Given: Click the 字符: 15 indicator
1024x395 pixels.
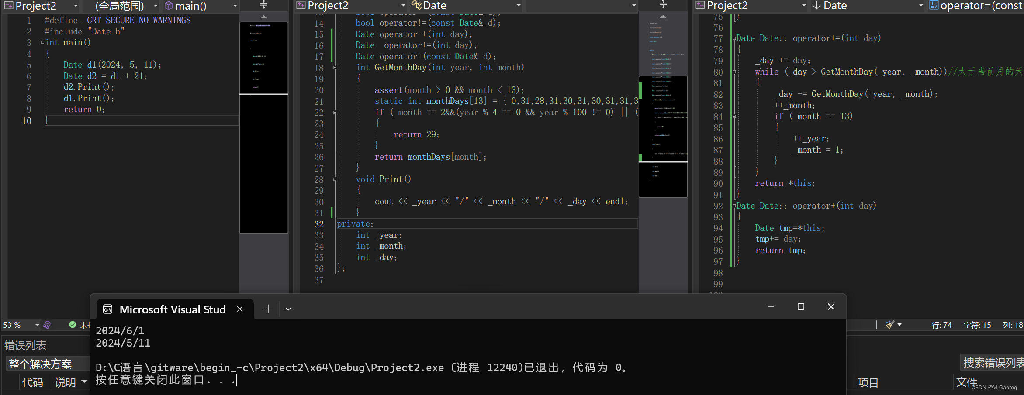Looking at the screenshot, I should point(977,325).
